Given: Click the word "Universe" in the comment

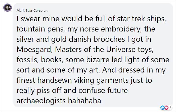Looking at the screenshot, I should click(x=121, y=49).
